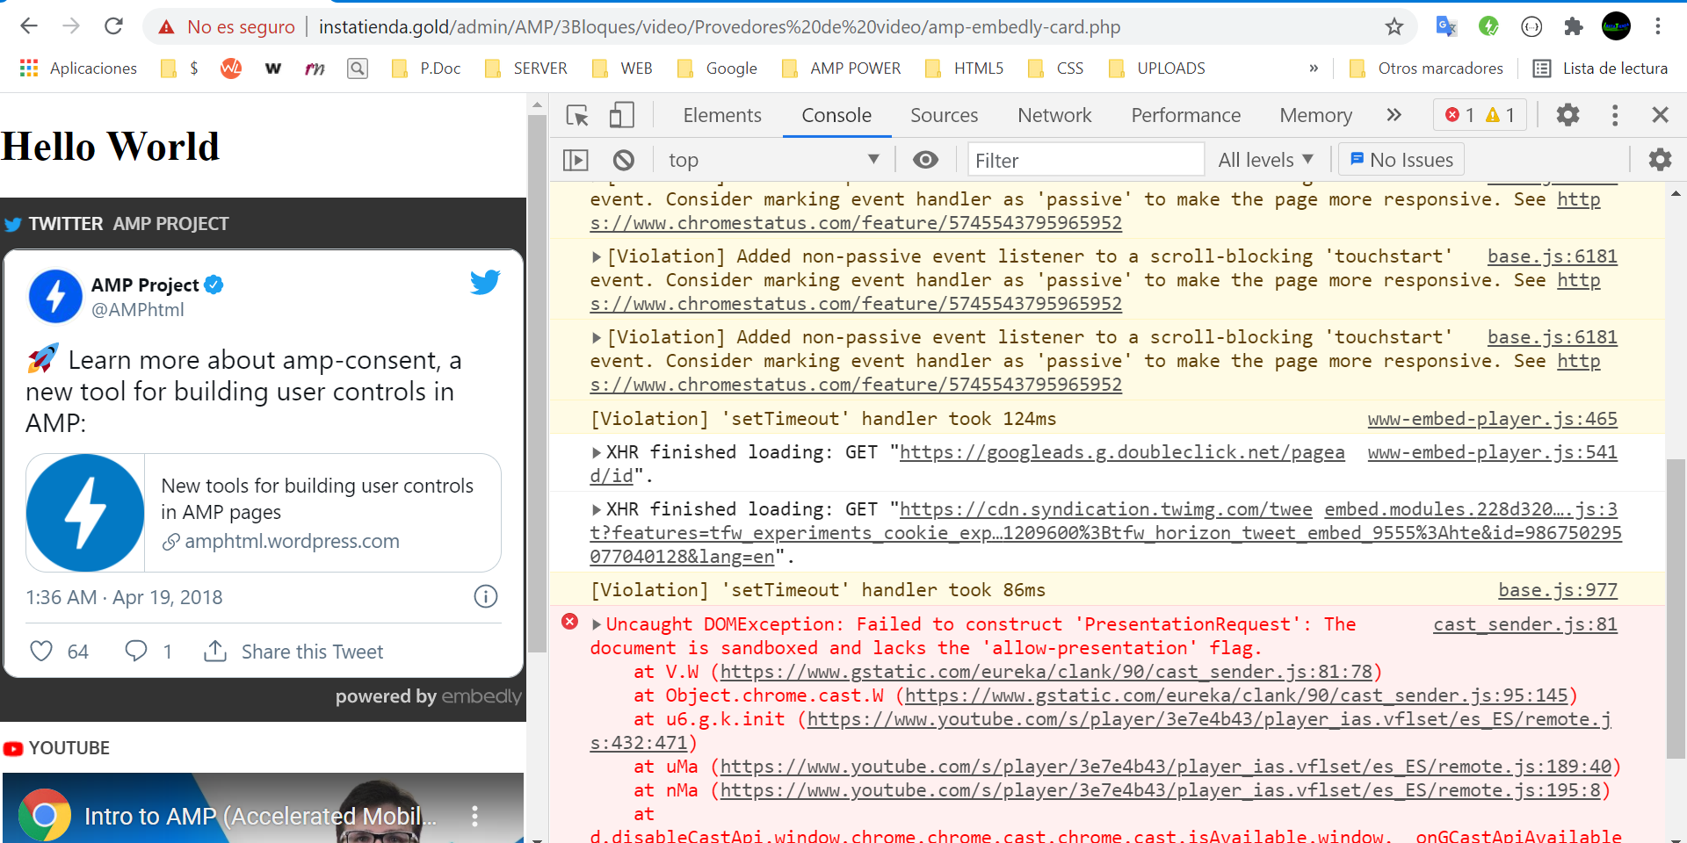Open the DevTools Settings gear
Screen dimensions: 1687x843
[1568, 115]
